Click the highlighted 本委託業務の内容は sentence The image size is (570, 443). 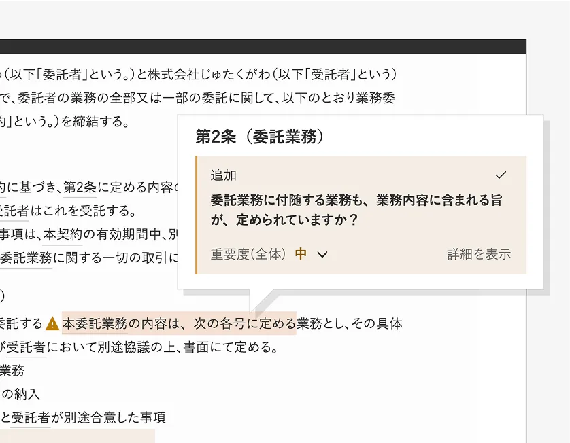179,323
